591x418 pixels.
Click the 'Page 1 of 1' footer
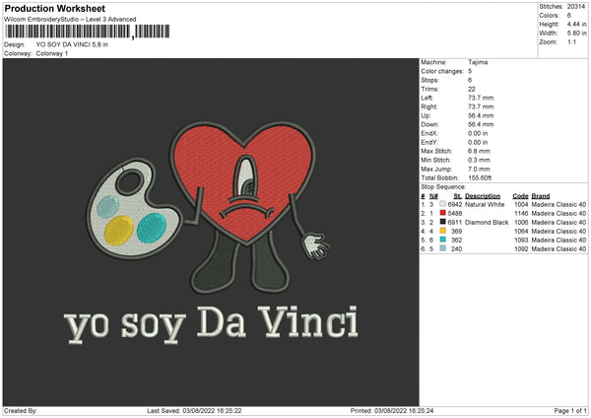(x=570, y=410)
